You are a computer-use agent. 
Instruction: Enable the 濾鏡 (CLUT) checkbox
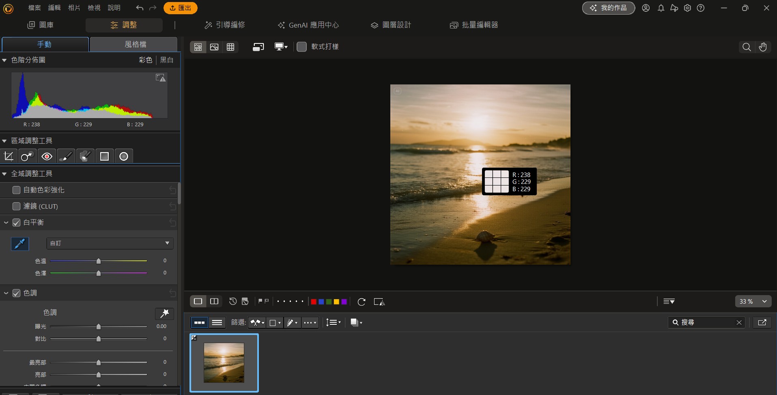point(17,206)
